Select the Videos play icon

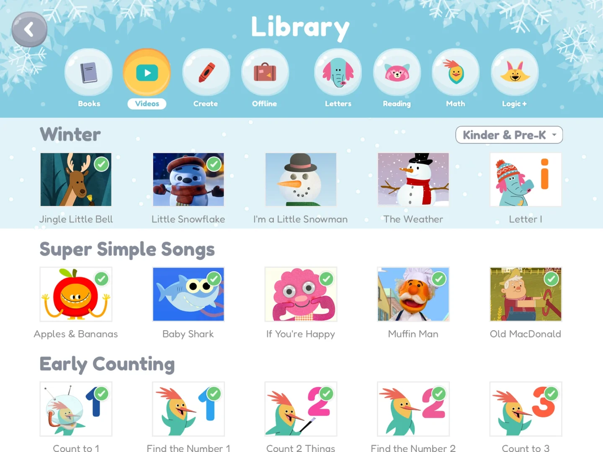pos(147,72)
